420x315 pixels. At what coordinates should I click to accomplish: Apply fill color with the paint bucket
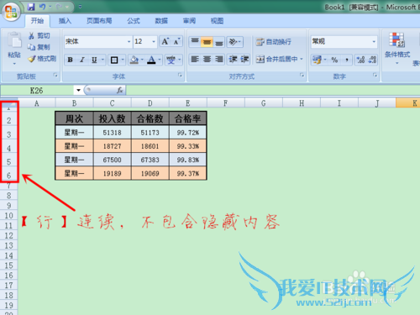click(134, 60)
